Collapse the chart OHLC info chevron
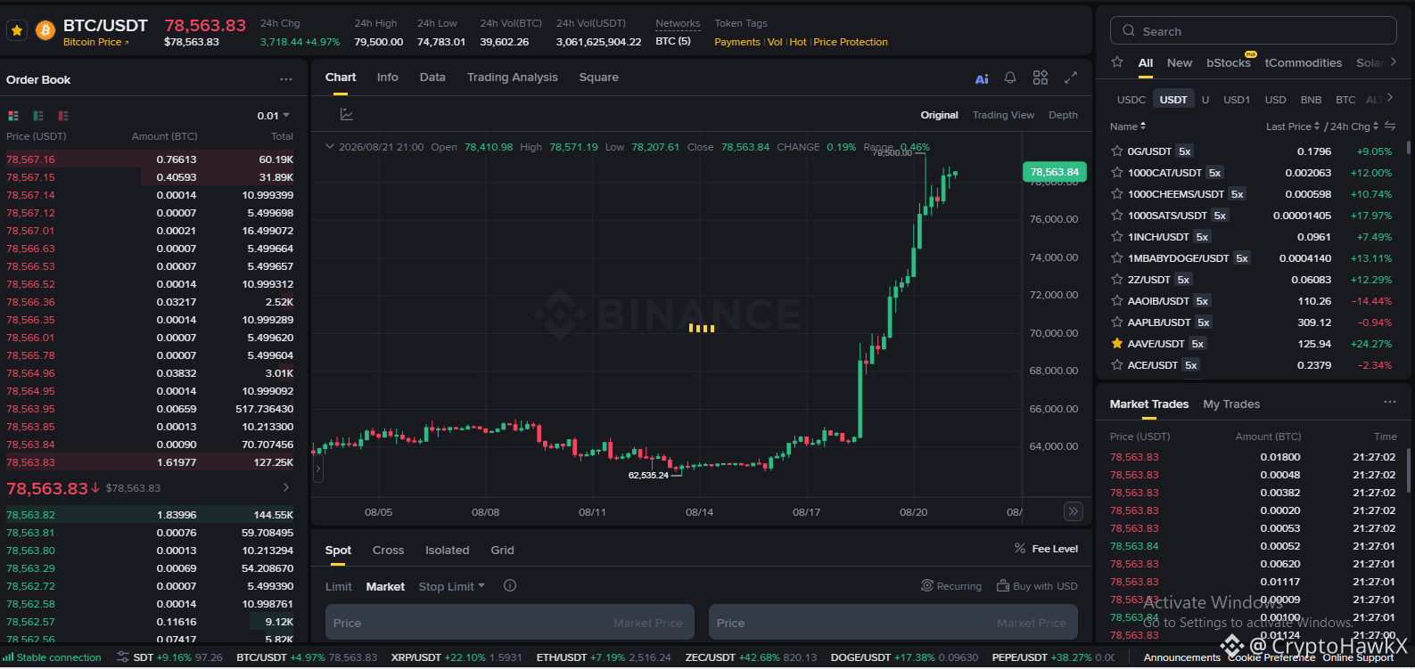Viewport: 1415px width, 669px height. coord(330,147)
